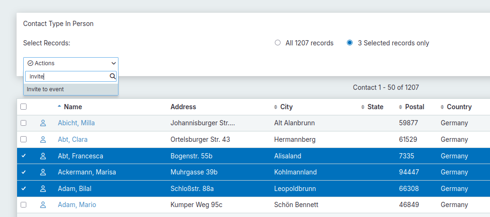Image resolution: width=490 pixels, height=217 pixels.
Task: Click contact icon beside Abt, Francesca
Action: [43, 156]
